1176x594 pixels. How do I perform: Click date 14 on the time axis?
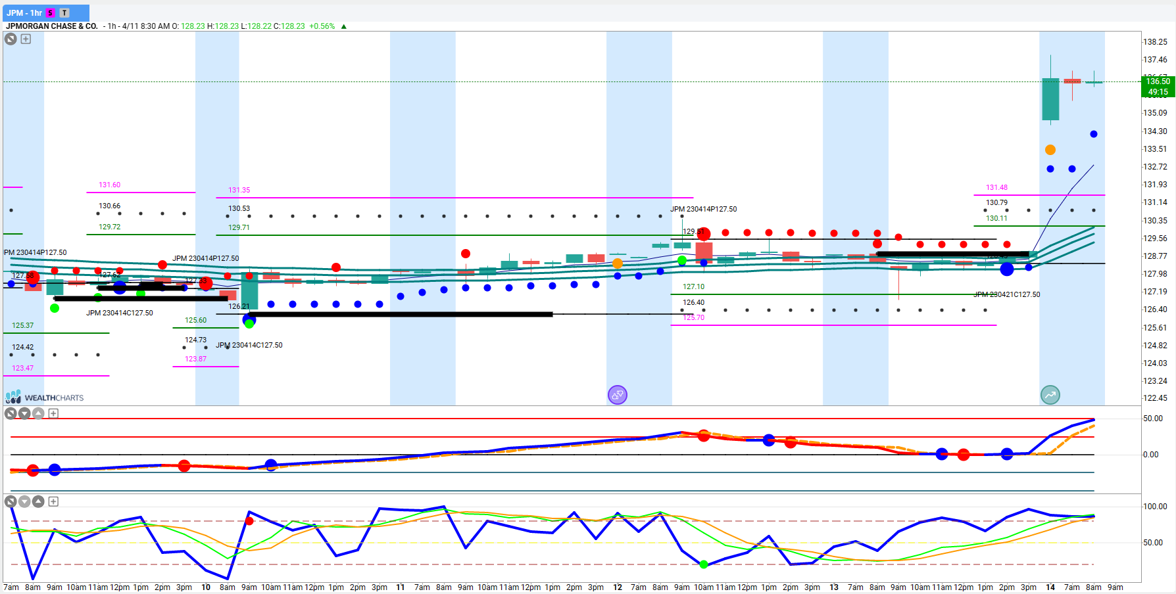(x=1050, y=587)
